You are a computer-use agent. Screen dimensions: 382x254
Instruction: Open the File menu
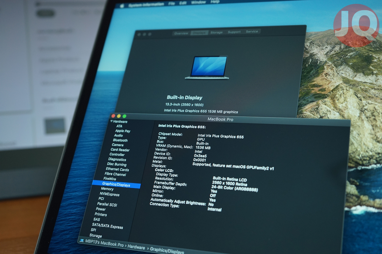(172, 3)
